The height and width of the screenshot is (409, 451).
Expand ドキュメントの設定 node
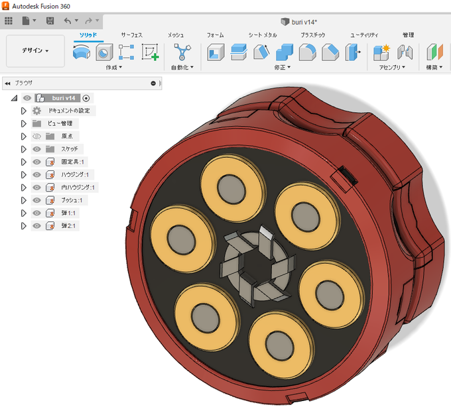point(24,111)
